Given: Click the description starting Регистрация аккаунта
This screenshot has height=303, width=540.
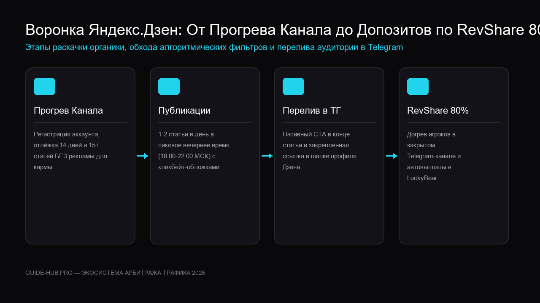Looking at the screenshot, I should pyautogui.click(x=70, y=151).
